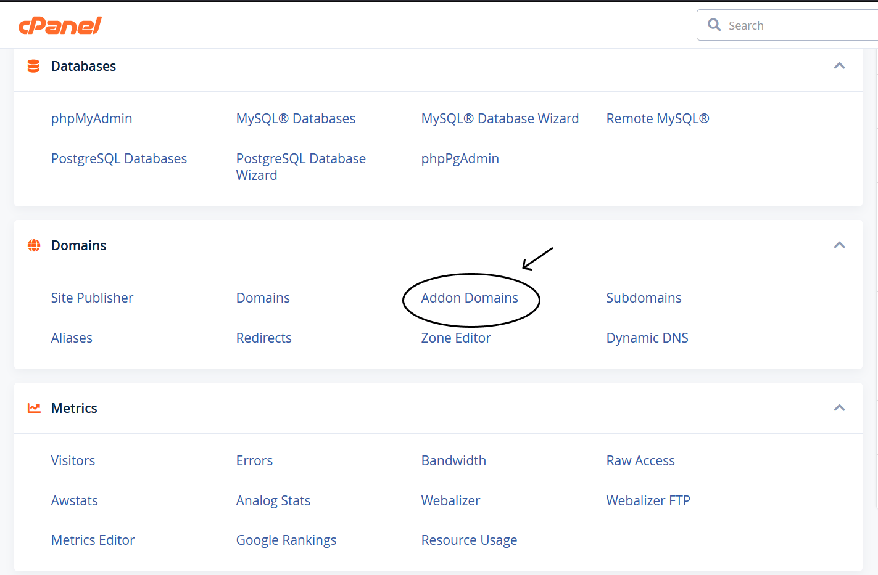Open phpMyAdmin
Viewport: 878px width, 575px height.
(91, 118)
